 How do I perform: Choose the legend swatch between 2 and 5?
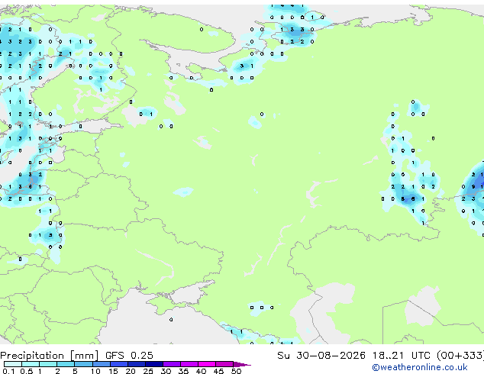click(66, 364)
